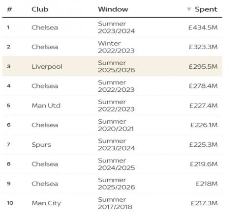
Task: Select the £227.4M Man Utd amount
Action: pyautogui.click(x=204, y=106)
